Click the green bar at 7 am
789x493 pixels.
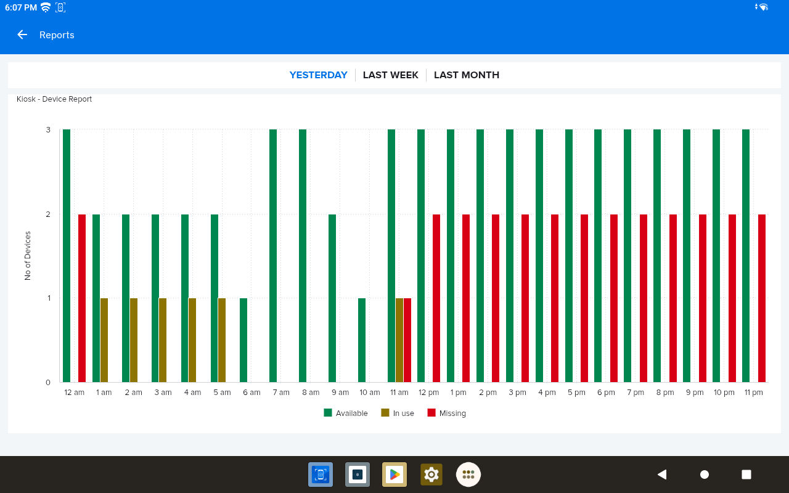point(273,256)
